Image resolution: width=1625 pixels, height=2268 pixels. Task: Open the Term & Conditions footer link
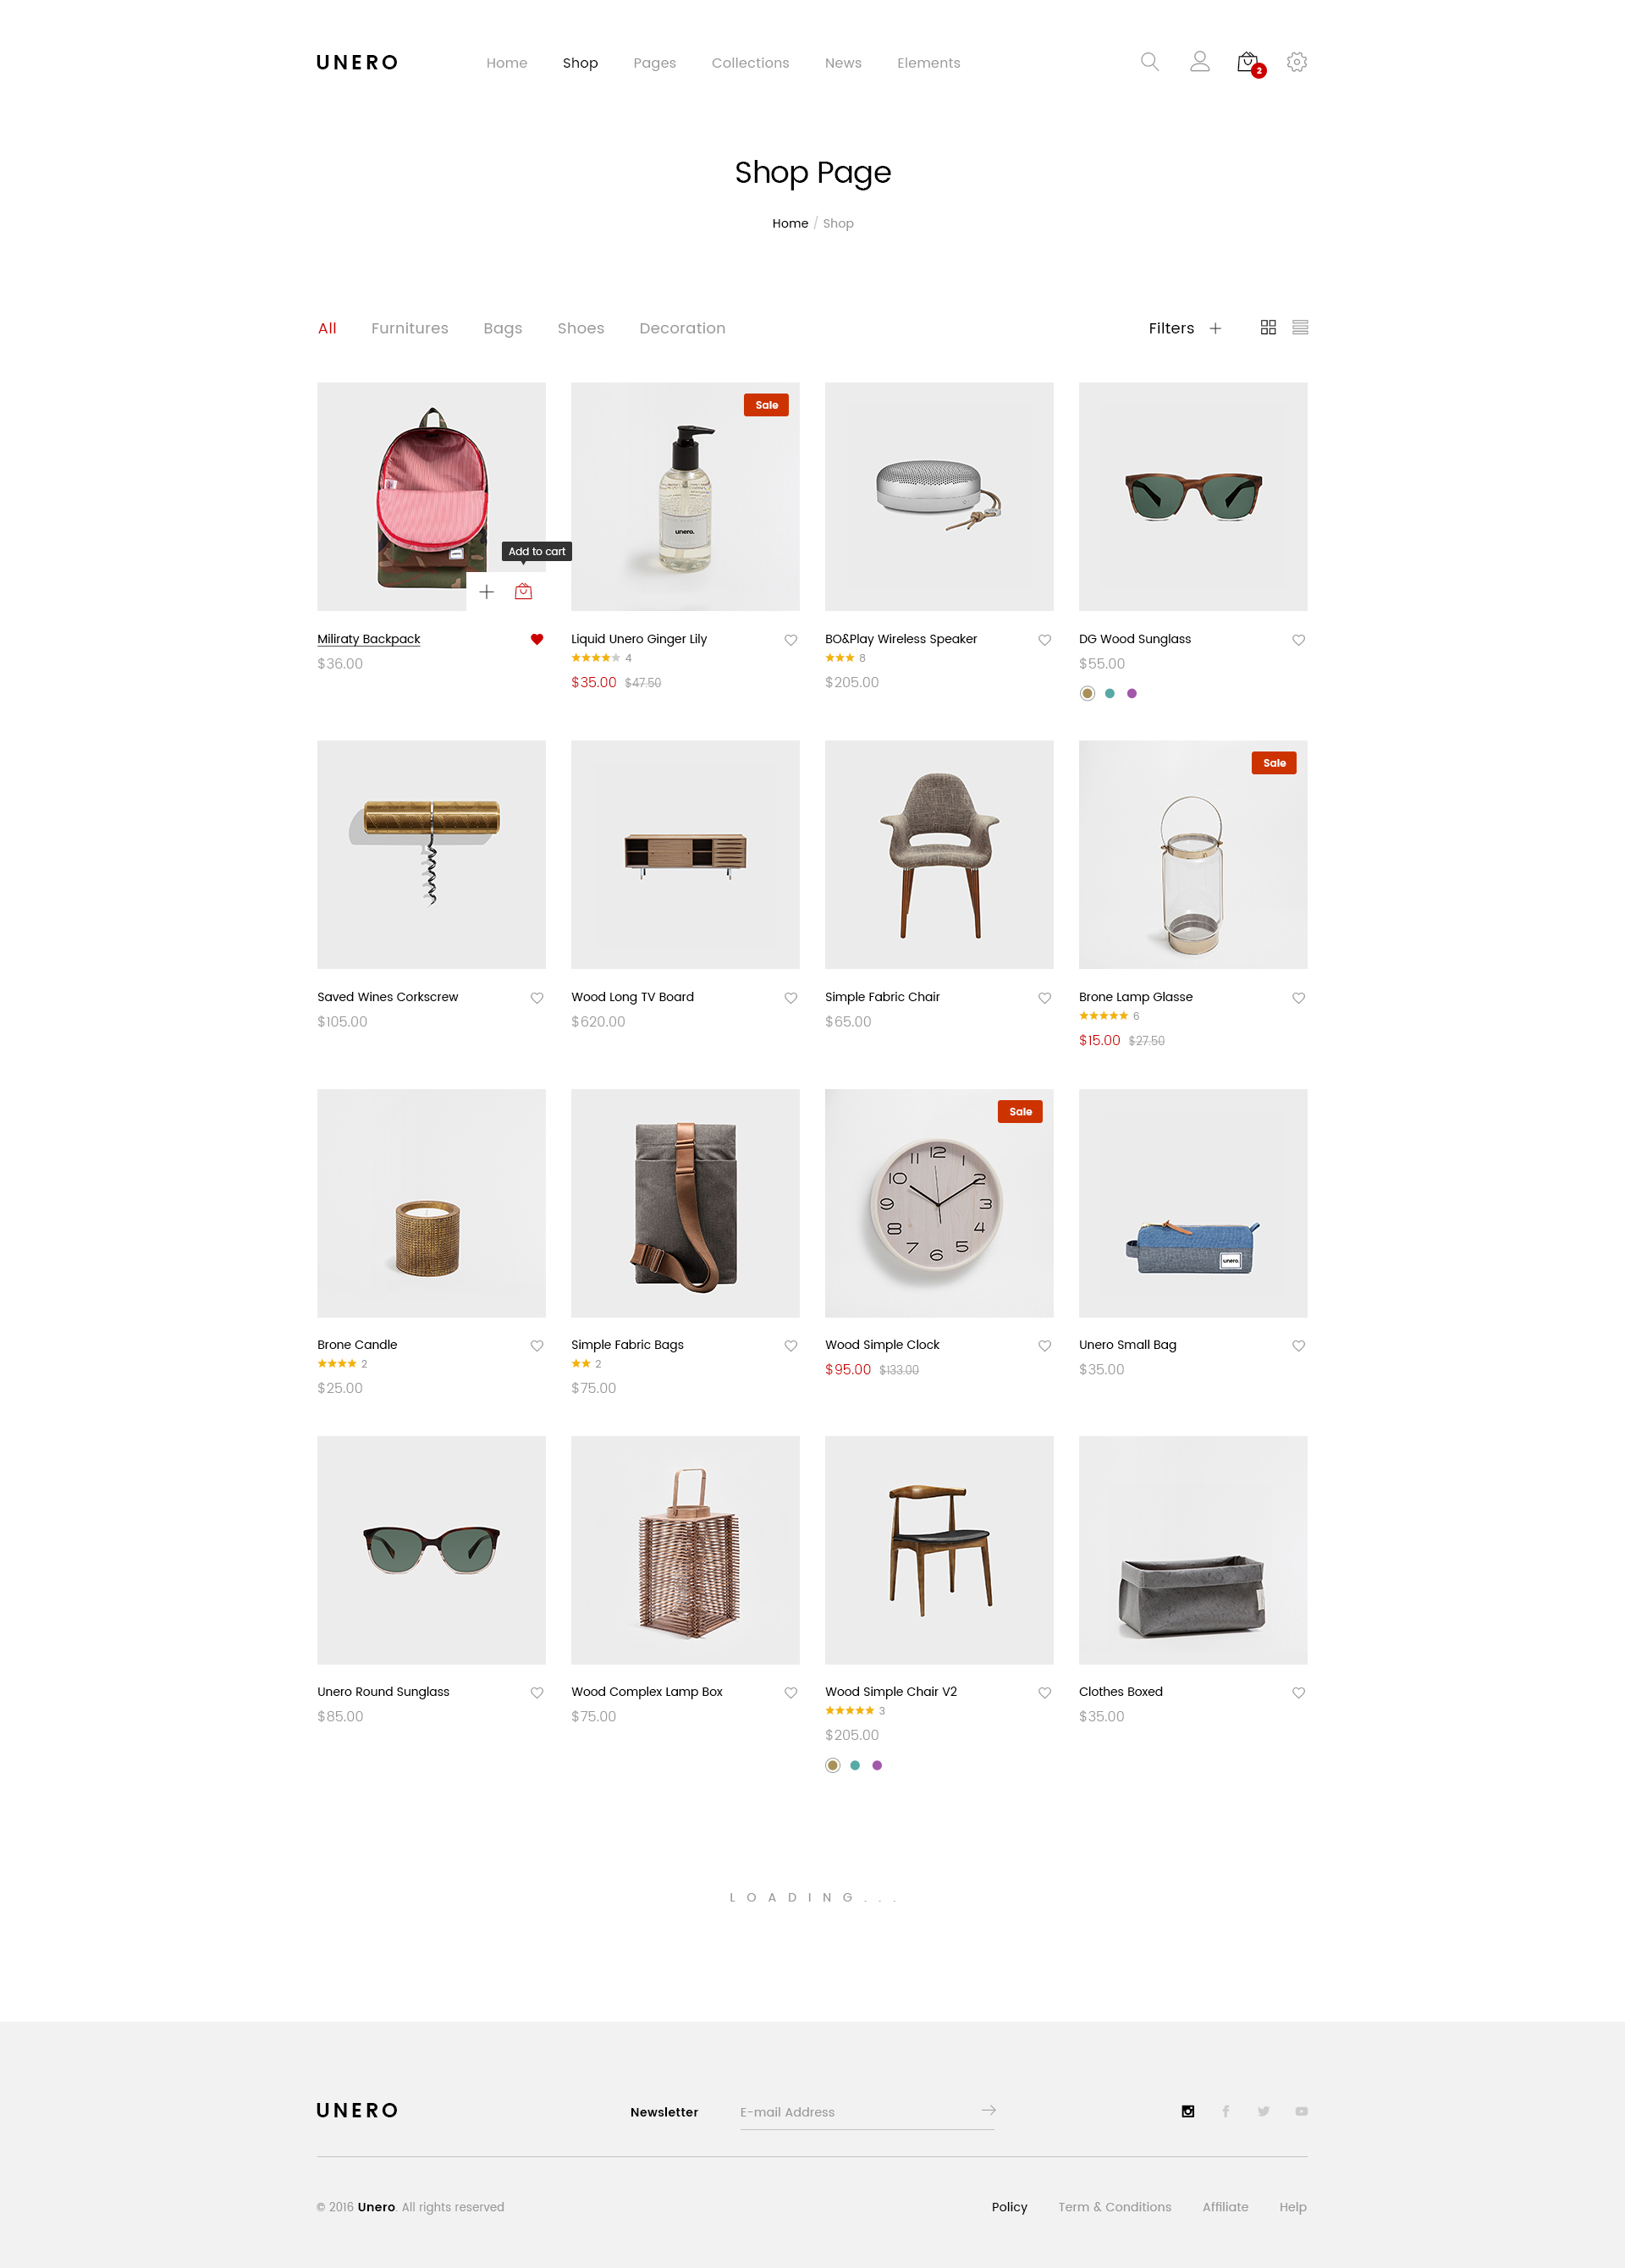point(1115,2207)
